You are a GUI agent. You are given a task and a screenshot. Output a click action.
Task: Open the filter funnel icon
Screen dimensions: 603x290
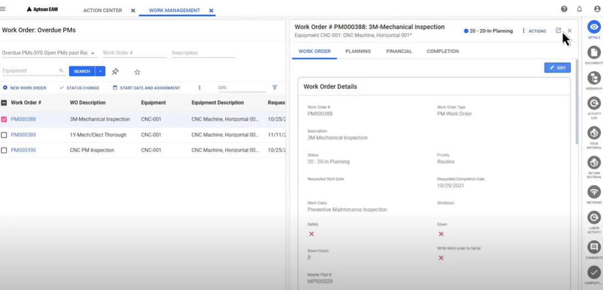tap(275, 87)
